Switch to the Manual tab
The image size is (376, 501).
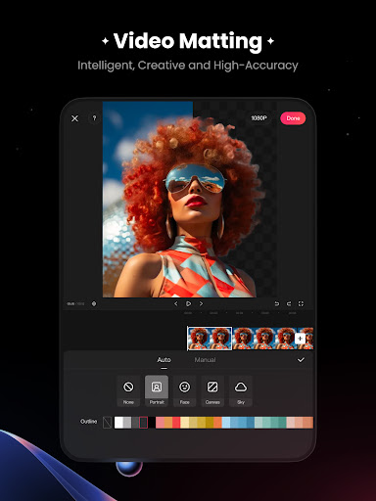click(205, 360)
